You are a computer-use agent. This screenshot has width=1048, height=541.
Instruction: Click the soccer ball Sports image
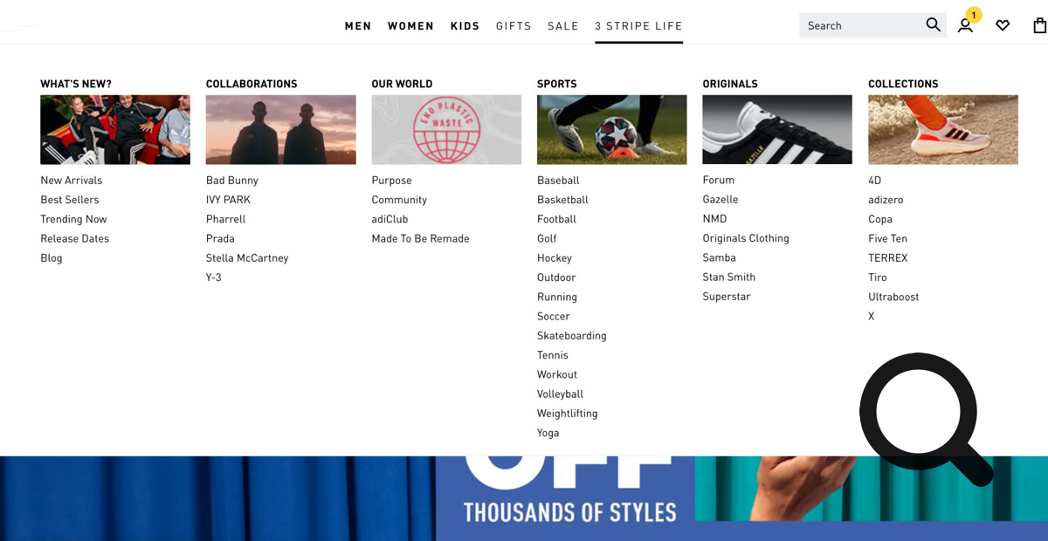click(x=611, y=130)
